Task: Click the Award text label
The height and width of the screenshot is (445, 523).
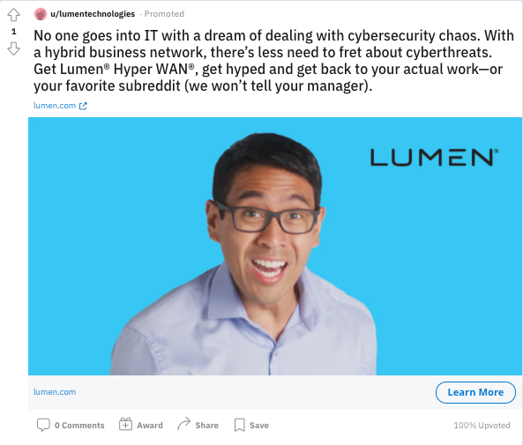Action: click(x=150, y=426)
